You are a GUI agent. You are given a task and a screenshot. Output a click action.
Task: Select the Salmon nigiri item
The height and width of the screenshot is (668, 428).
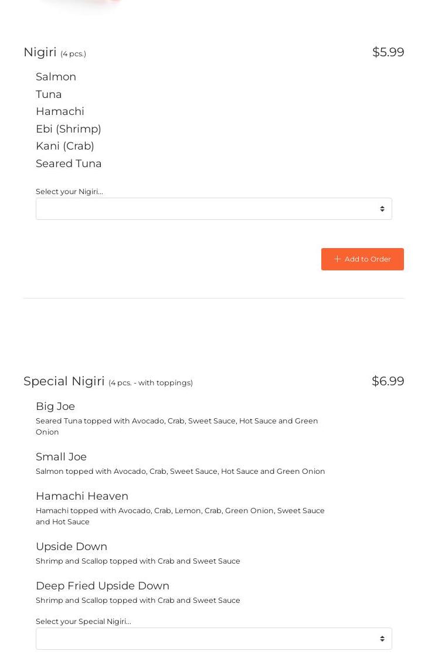click(x=56, y=77)
